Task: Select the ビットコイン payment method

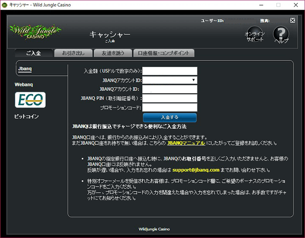Action: (x=27, y=116)
